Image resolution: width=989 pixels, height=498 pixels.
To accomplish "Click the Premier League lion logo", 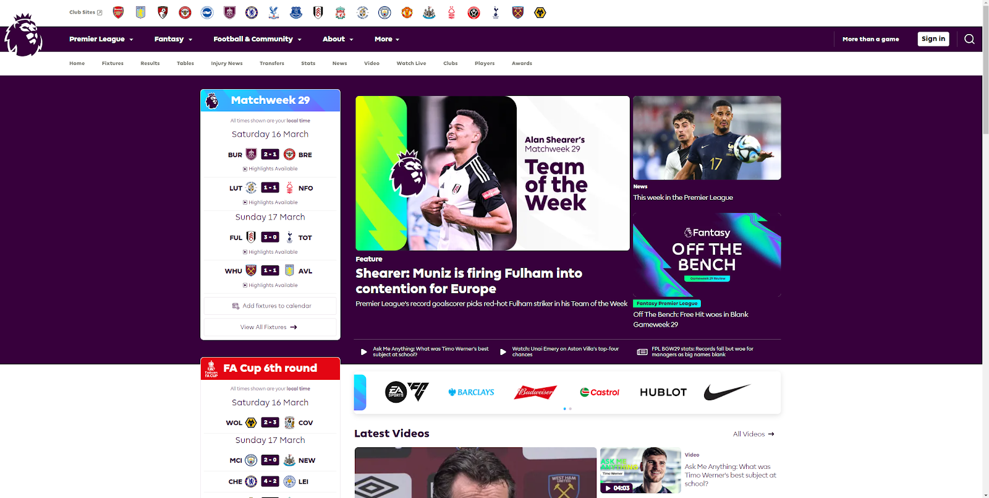I will point(23,35).
